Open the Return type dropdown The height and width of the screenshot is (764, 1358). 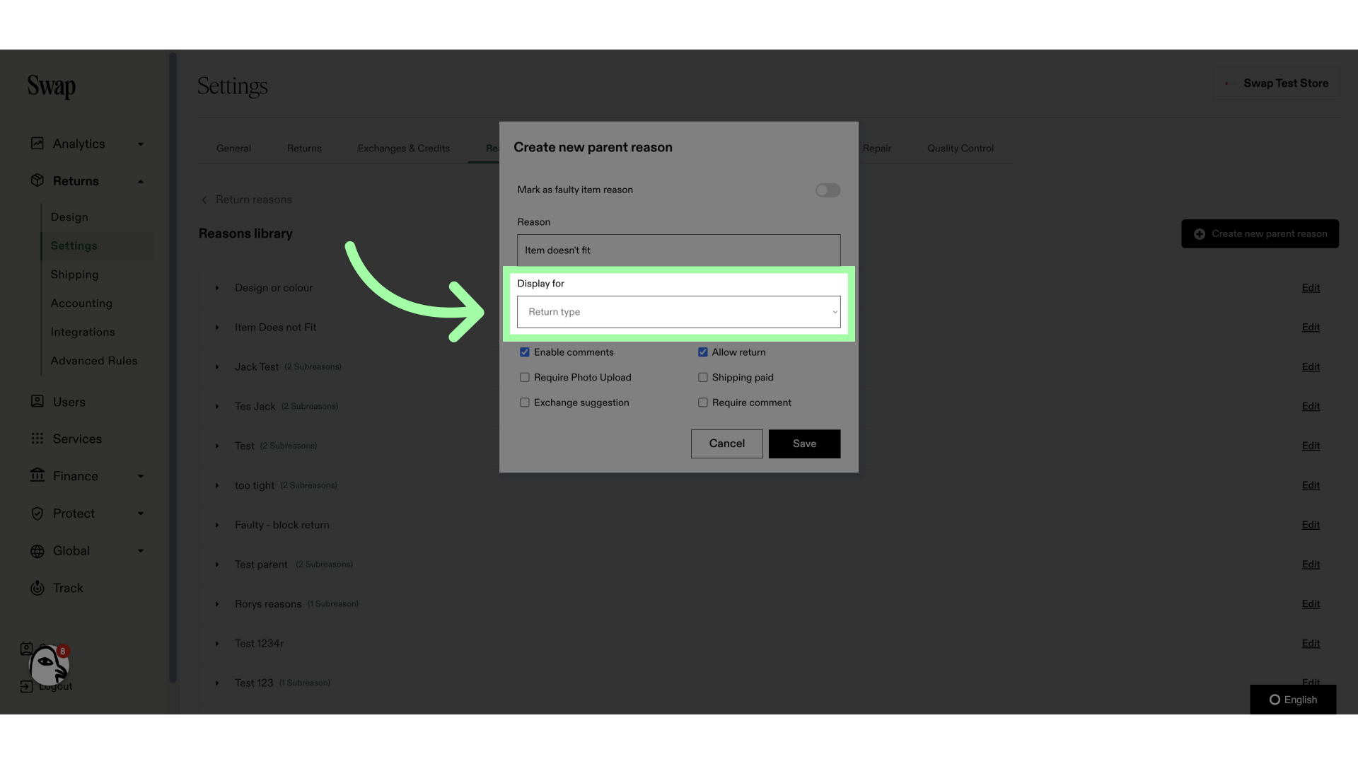pos(679,312)
